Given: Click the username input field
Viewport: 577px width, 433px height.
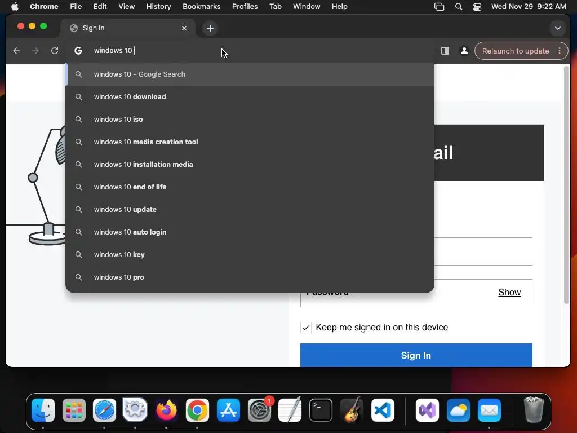Looking at the screenshot, I should click(x=483, y=251).
